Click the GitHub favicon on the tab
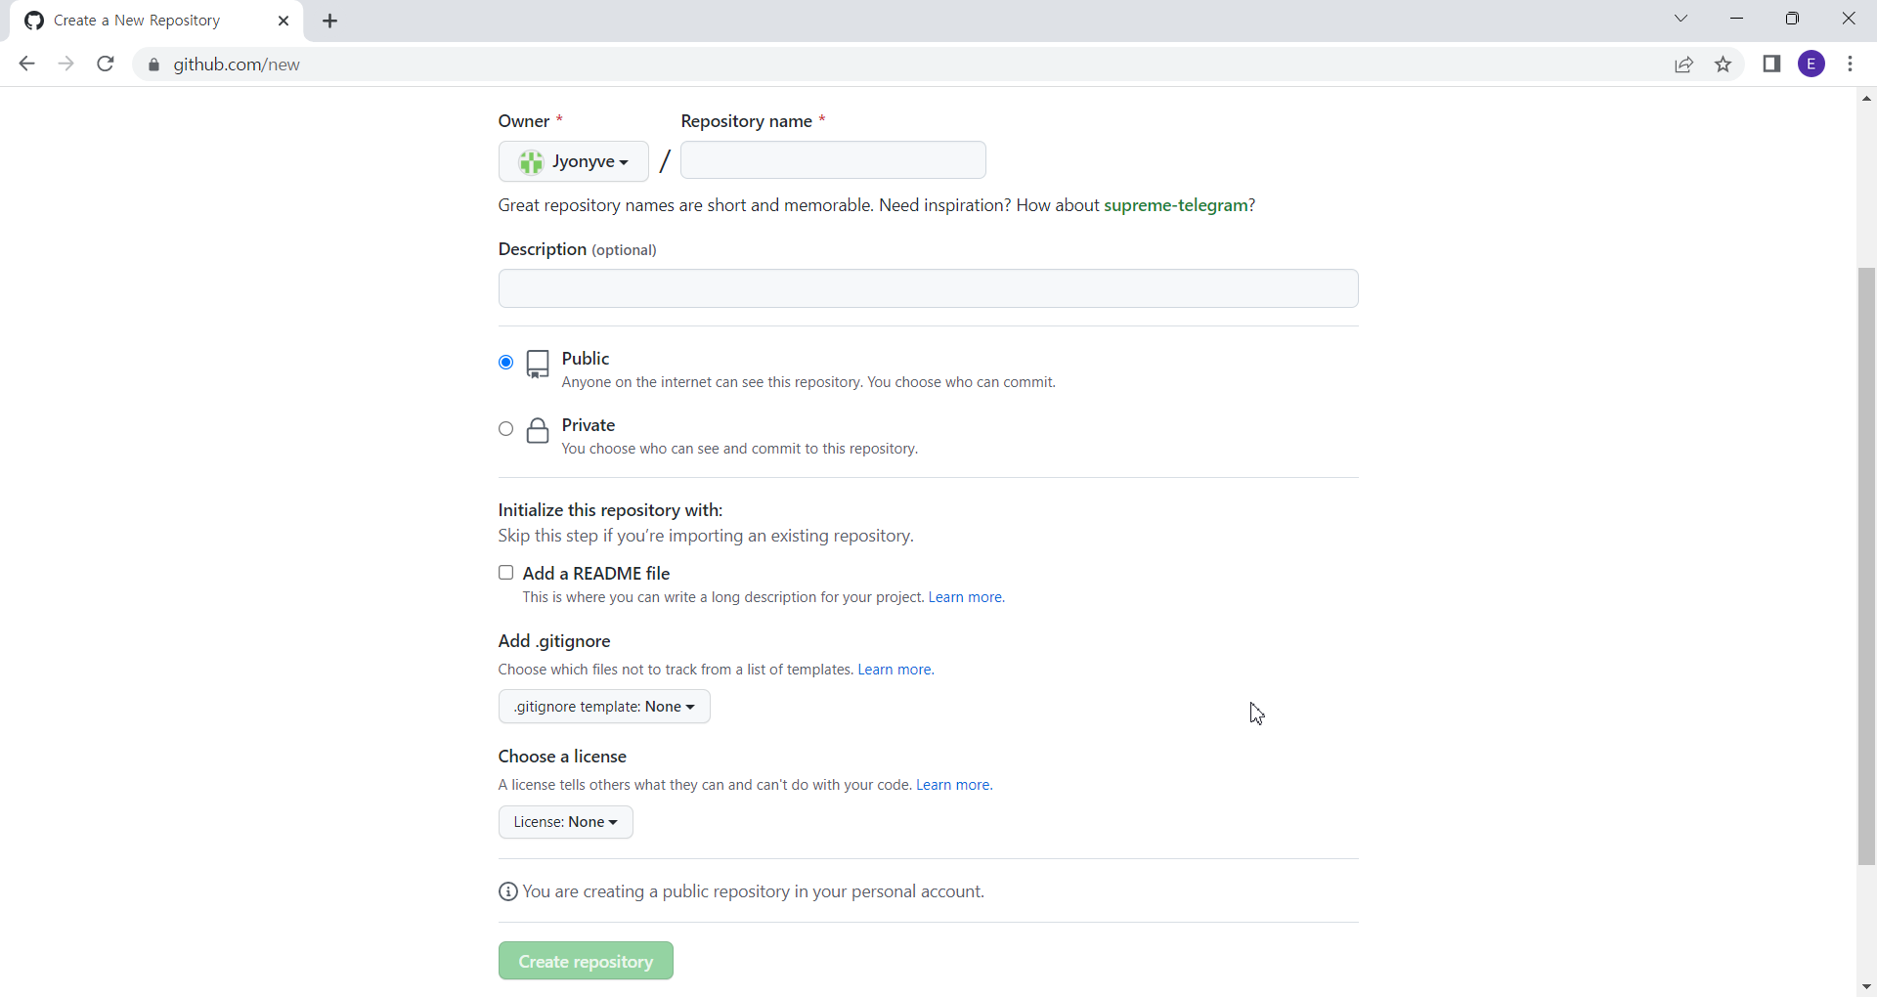Image resolution: width=1877 pixels, height=997 pixels. click(34, 21)
